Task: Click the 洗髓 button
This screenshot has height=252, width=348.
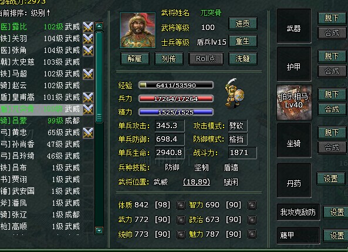Action: (x=243, y=59)
